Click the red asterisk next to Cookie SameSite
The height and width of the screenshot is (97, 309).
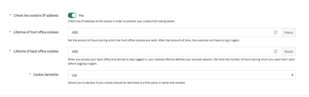pos(30,74)
